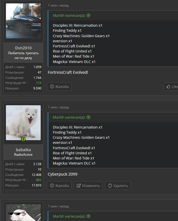Select 'FortressCraft Evolved! x1' in babaika's quote
This screenshot has height=221, width=178.
point(74,148)
